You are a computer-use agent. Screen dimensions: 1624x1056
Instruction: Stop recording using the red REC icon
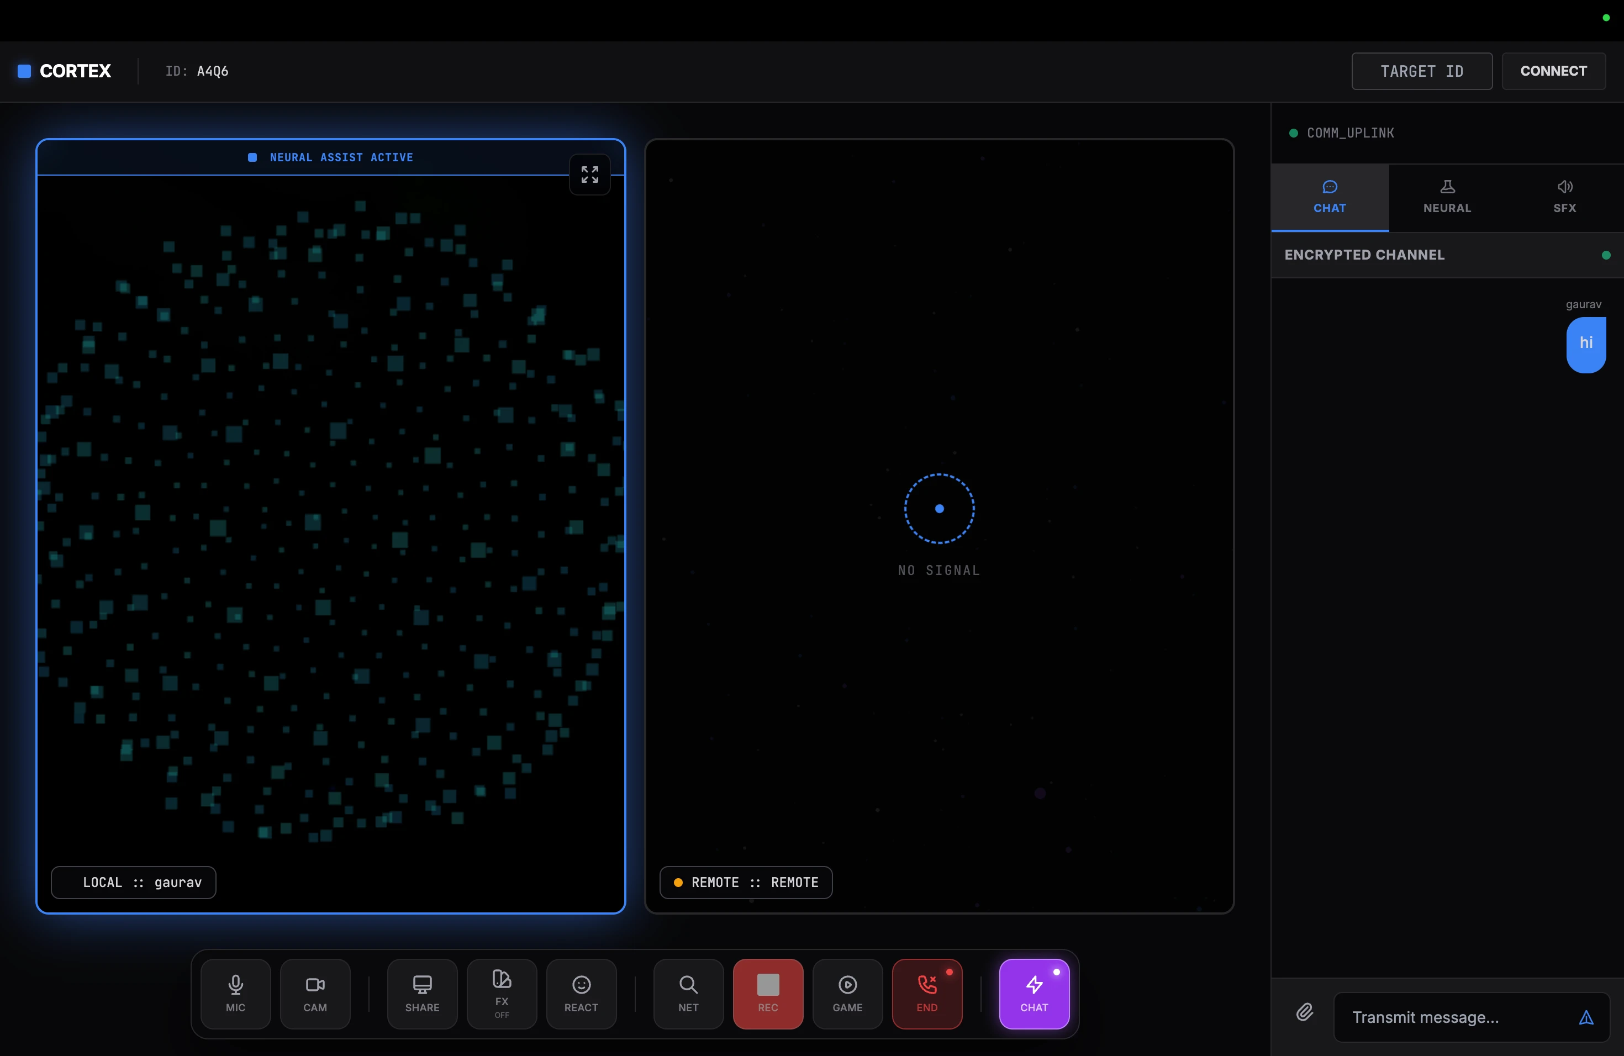(768, 994)
